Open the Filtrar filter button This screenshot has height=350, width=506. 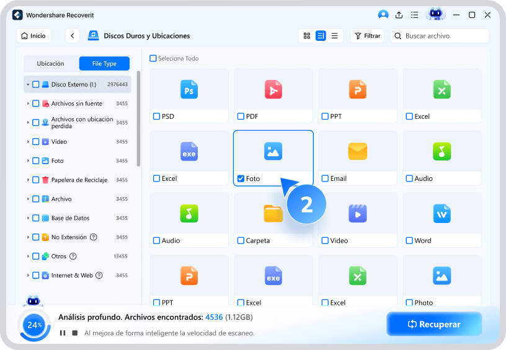point(366,36)
